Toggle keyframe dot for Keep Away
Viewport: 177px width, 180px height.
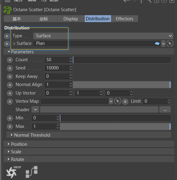[x=10, y=77]
